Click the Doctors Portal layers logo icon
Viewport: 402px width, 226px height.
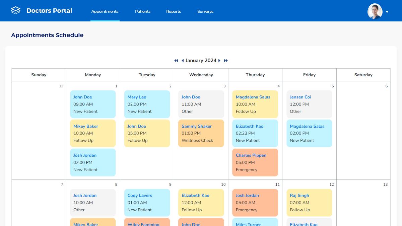pos(15,10)
